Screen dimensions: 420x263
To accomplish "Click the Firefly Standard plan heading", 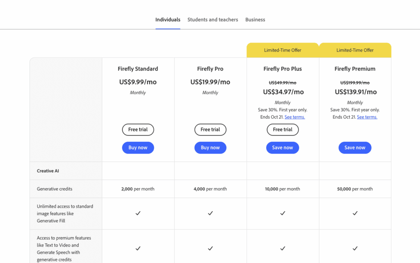I will click(138, 69).
